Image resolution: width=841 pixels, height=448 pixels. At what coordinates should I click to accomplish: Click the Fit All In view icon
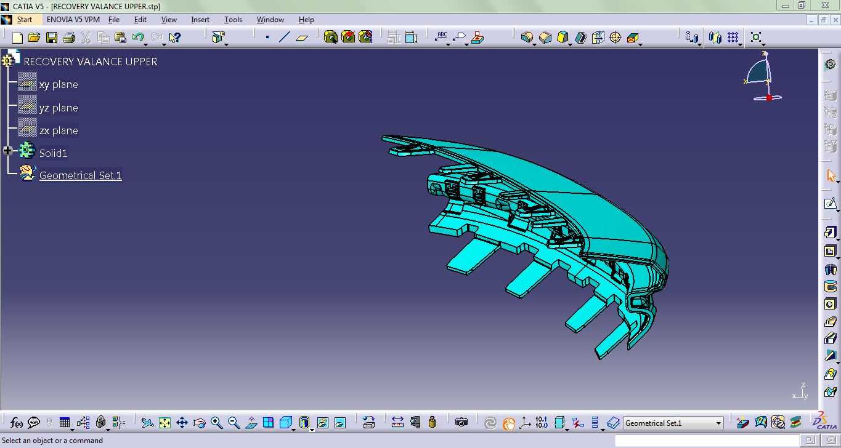click(165, 423)
